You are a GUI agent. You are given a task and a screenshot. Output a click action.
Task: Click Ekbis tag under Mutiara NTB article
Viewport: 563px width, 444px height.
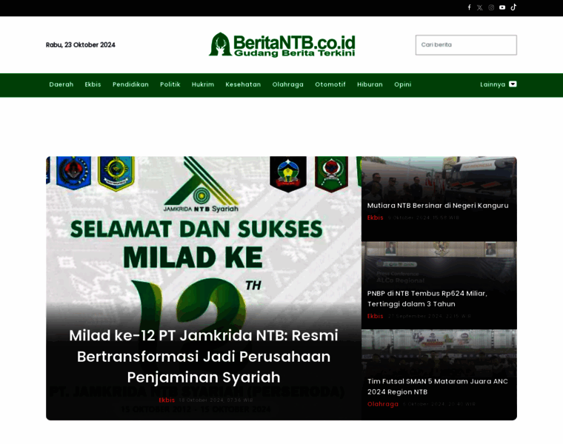click(x=376, y=218)
